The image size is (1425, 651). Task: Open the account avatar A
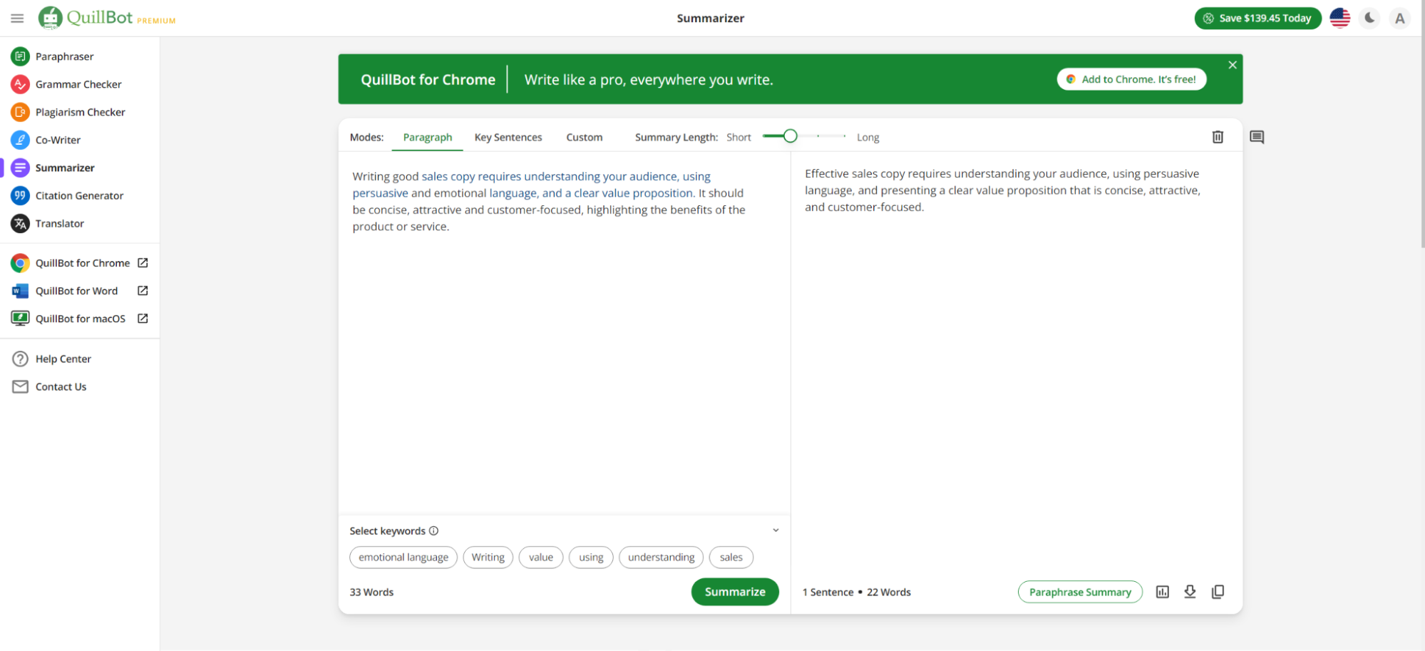[1399, 19]
